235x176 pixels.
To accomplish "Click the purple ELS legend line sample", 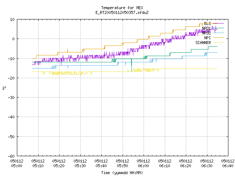I will 218,23.
